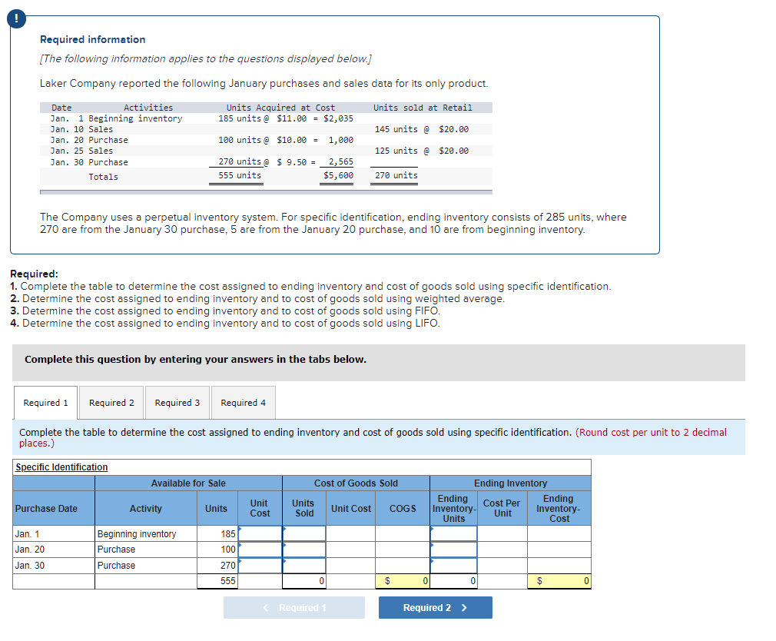Open the Required 4 tab
Viewport: 776px width, 641px height.
[243, 403]
